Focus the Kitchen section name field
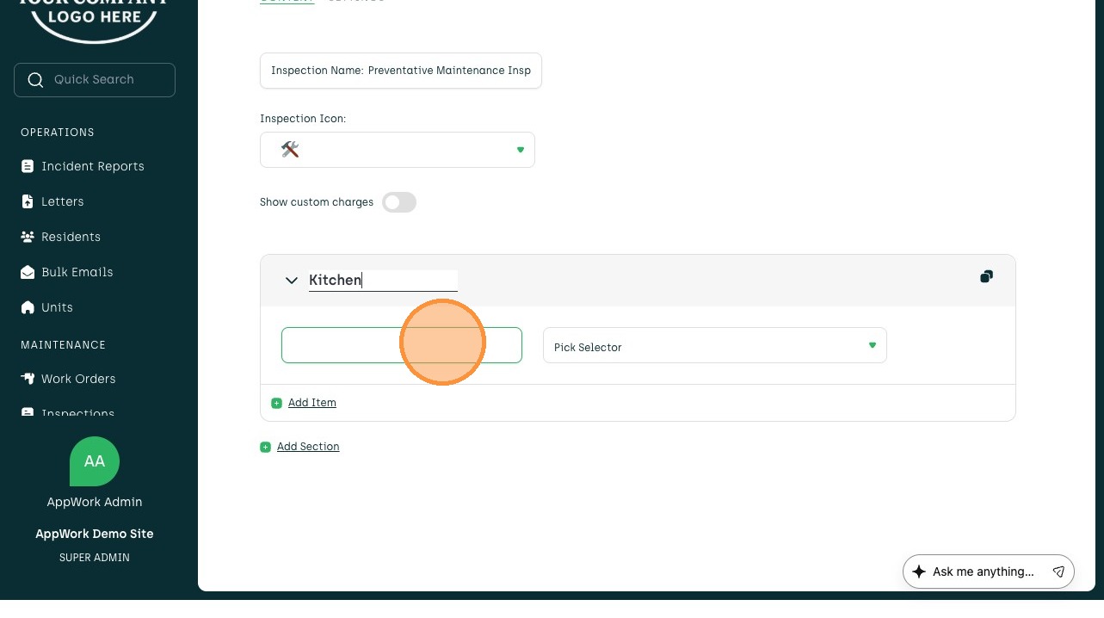Image resolution: width=1104 pixels, height=618 pixels. point(382,280)
